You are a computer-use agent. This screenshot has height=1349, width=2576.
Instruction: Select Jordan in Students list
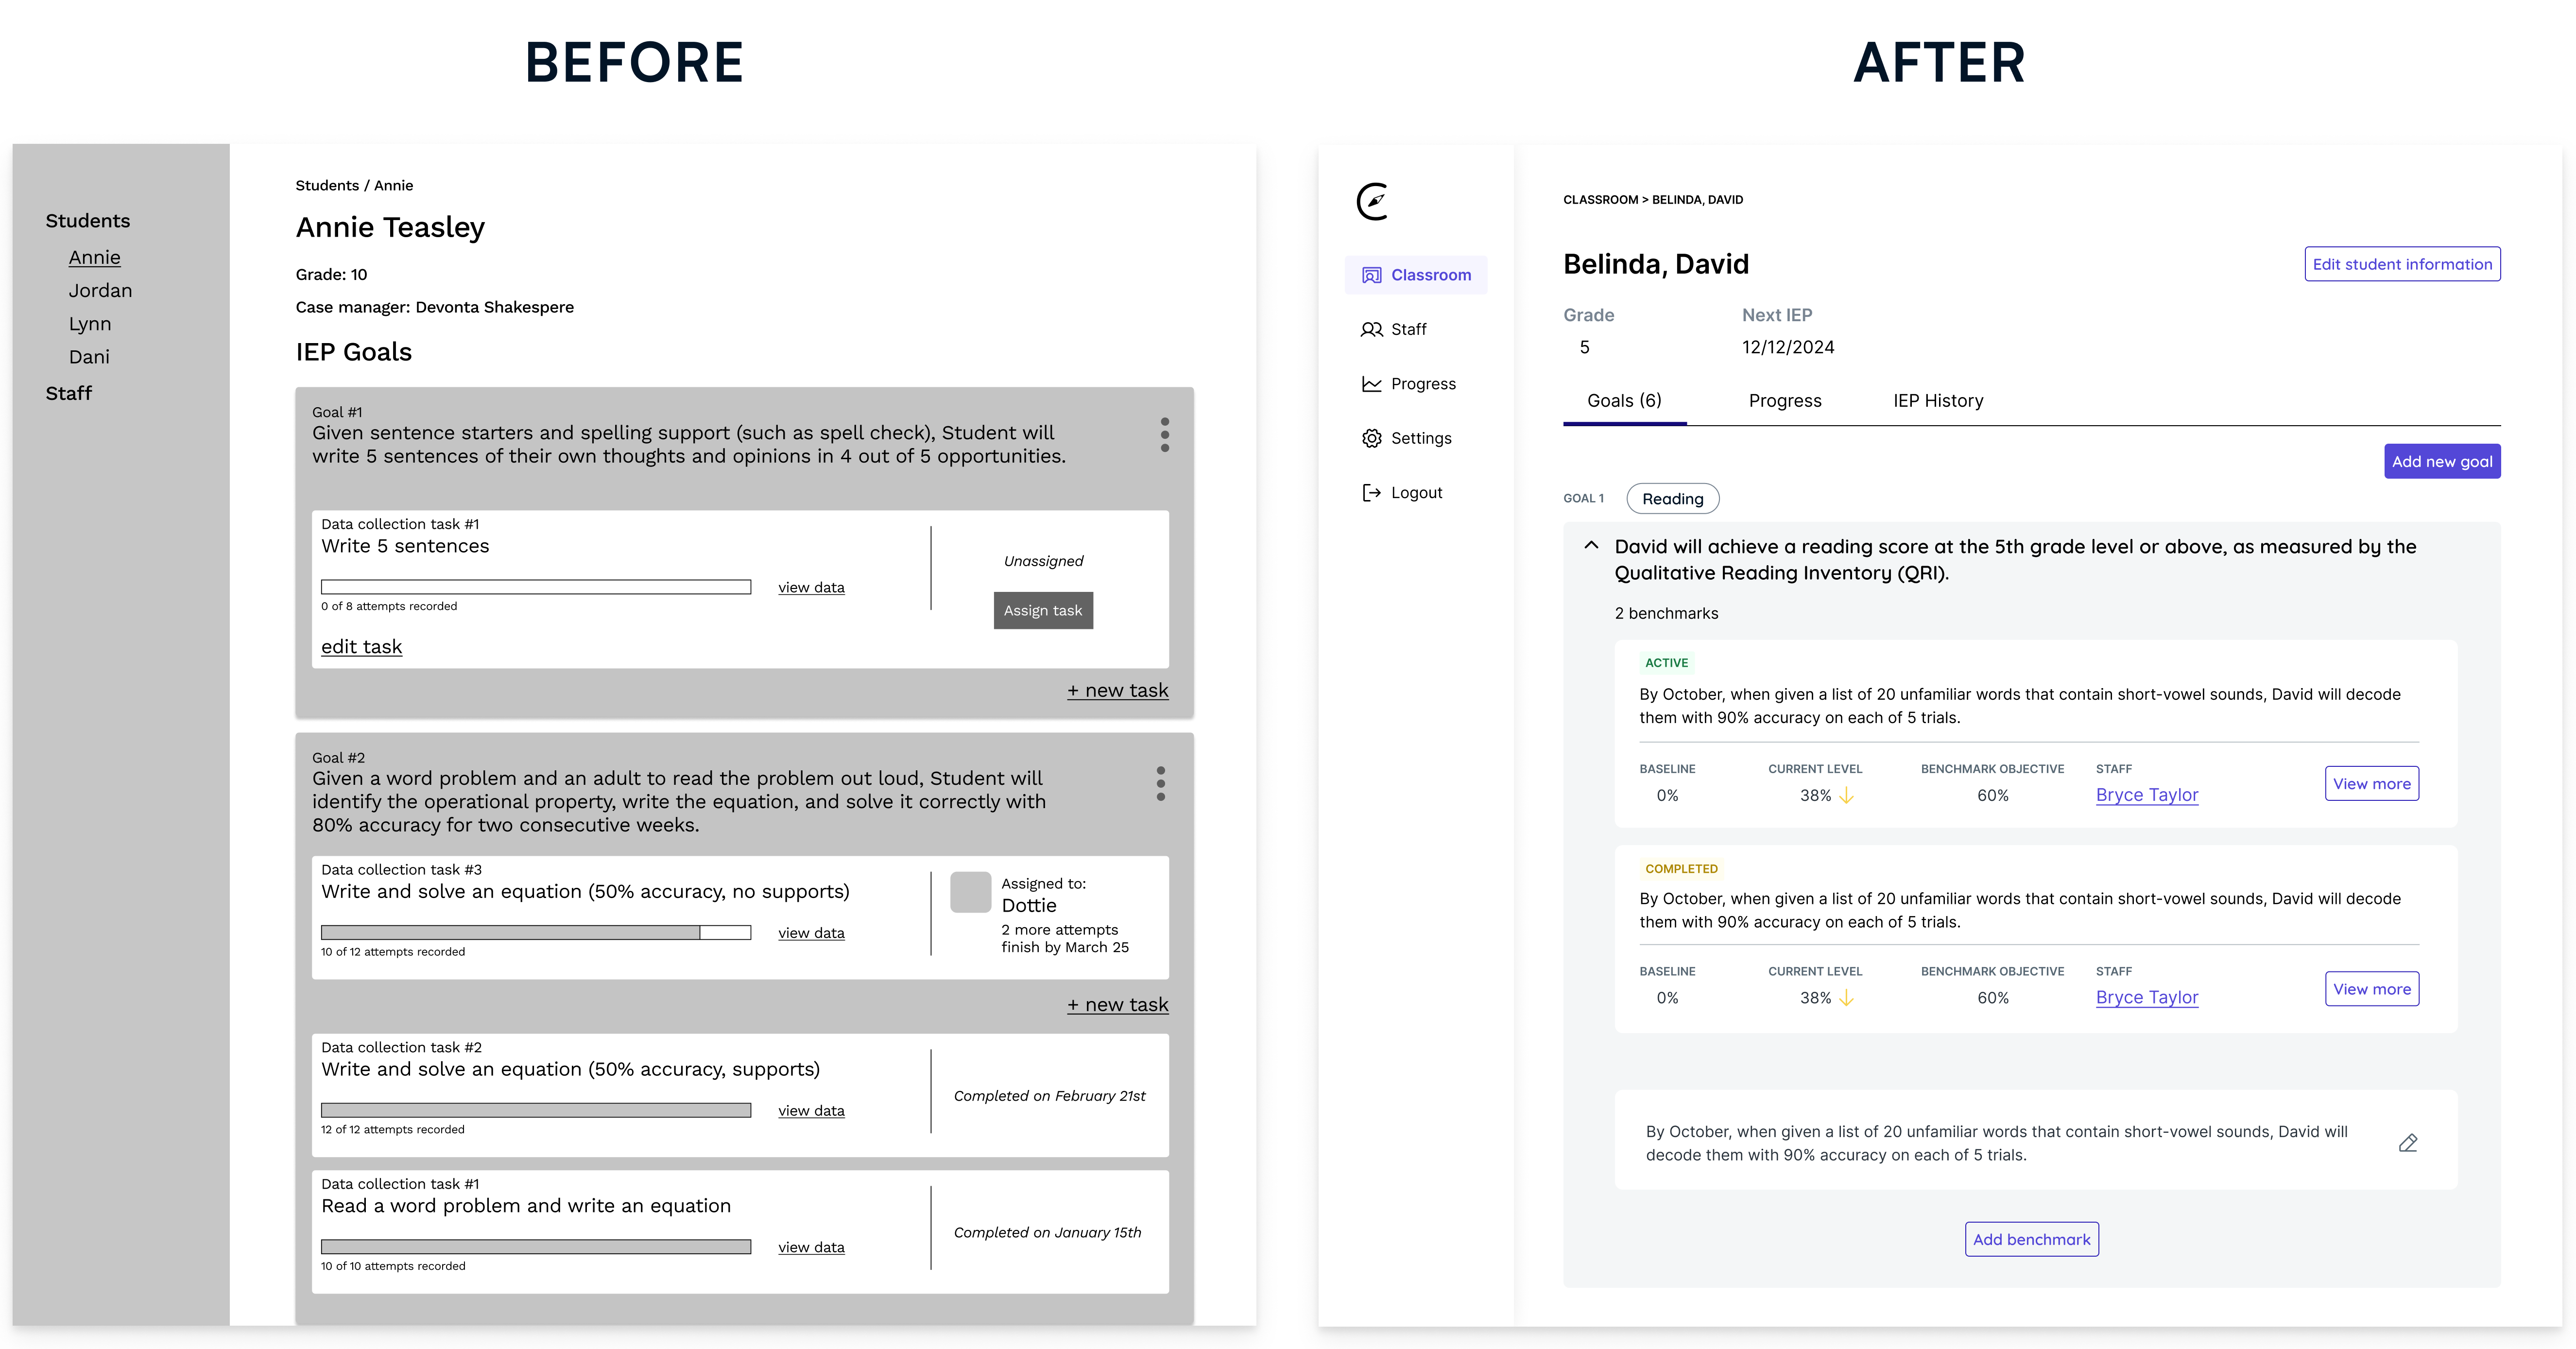(x=100, y=291)
